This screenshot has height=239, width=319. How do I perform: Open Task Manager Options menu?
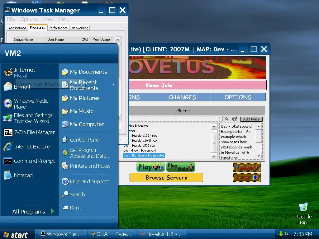(x=29, y=19)
